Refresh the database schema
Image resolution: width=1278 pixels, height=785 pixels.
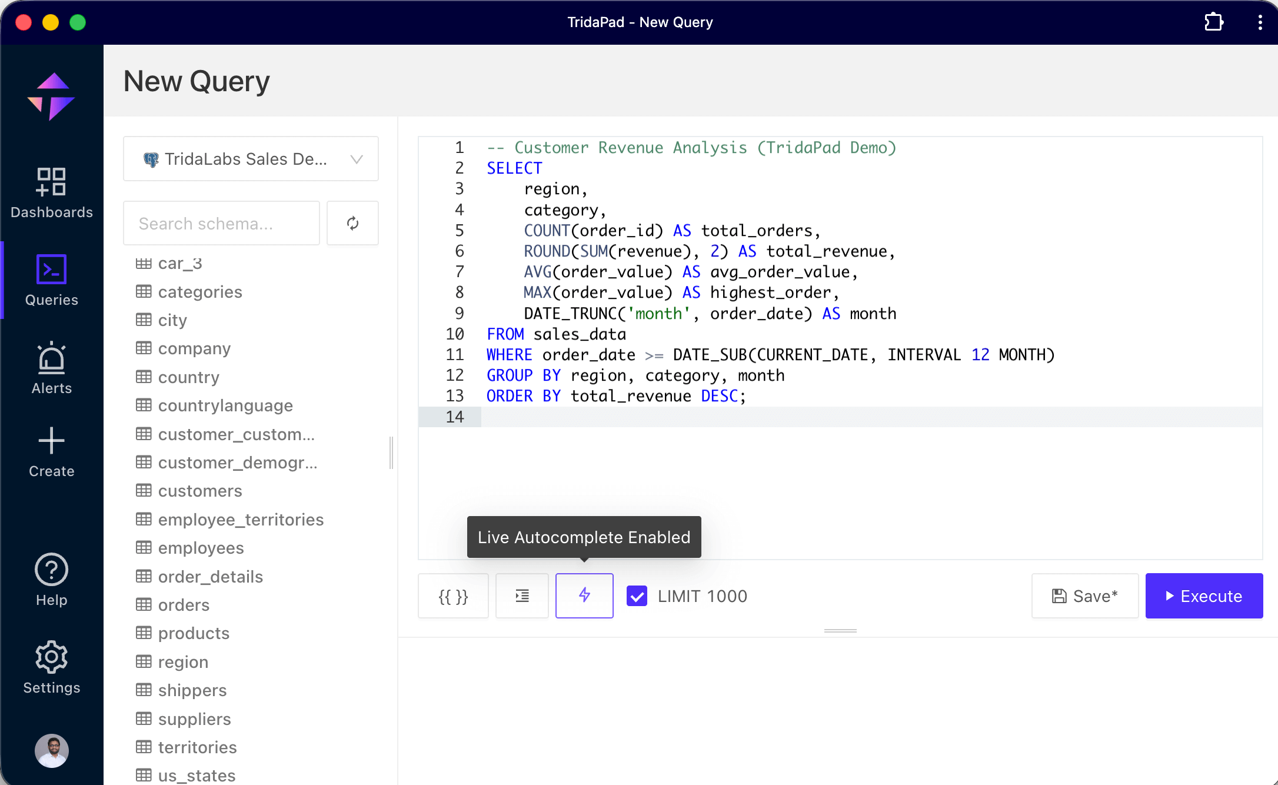[x=352, y=223]
